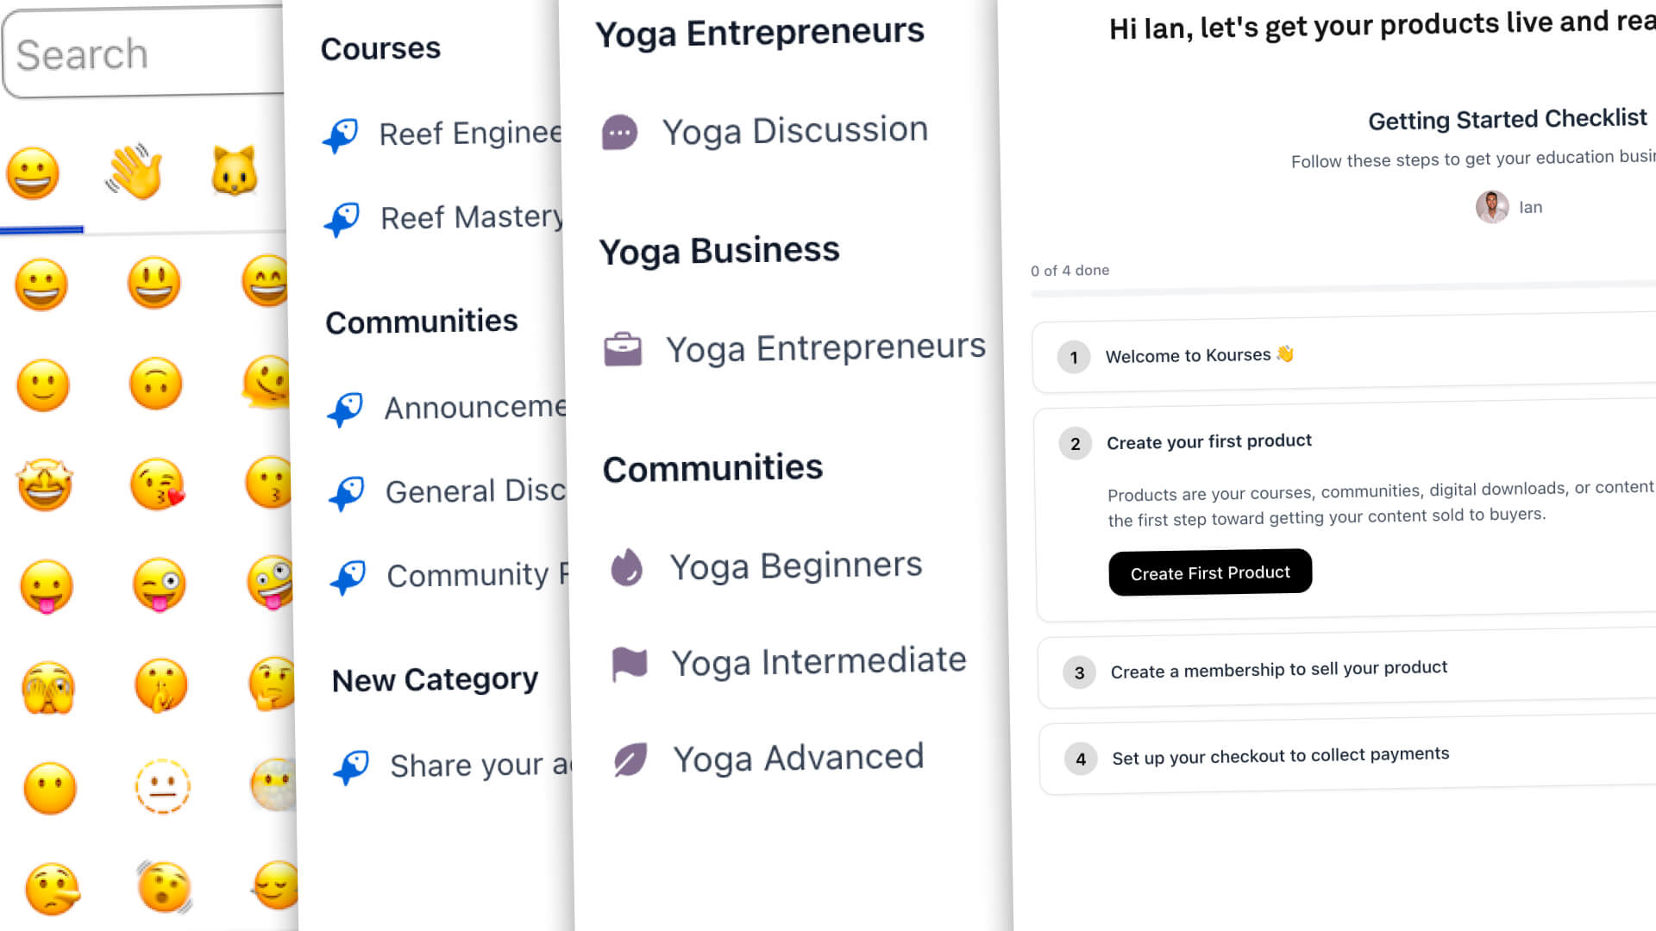Expand step 3 Create a membership
This screenshot has width=1656, height=931.
coord(1278,670)
